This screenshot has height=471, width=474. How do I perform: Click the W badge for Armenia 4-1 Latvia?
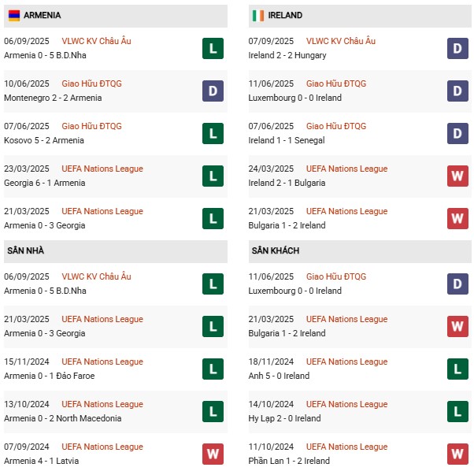coord(213,454)
